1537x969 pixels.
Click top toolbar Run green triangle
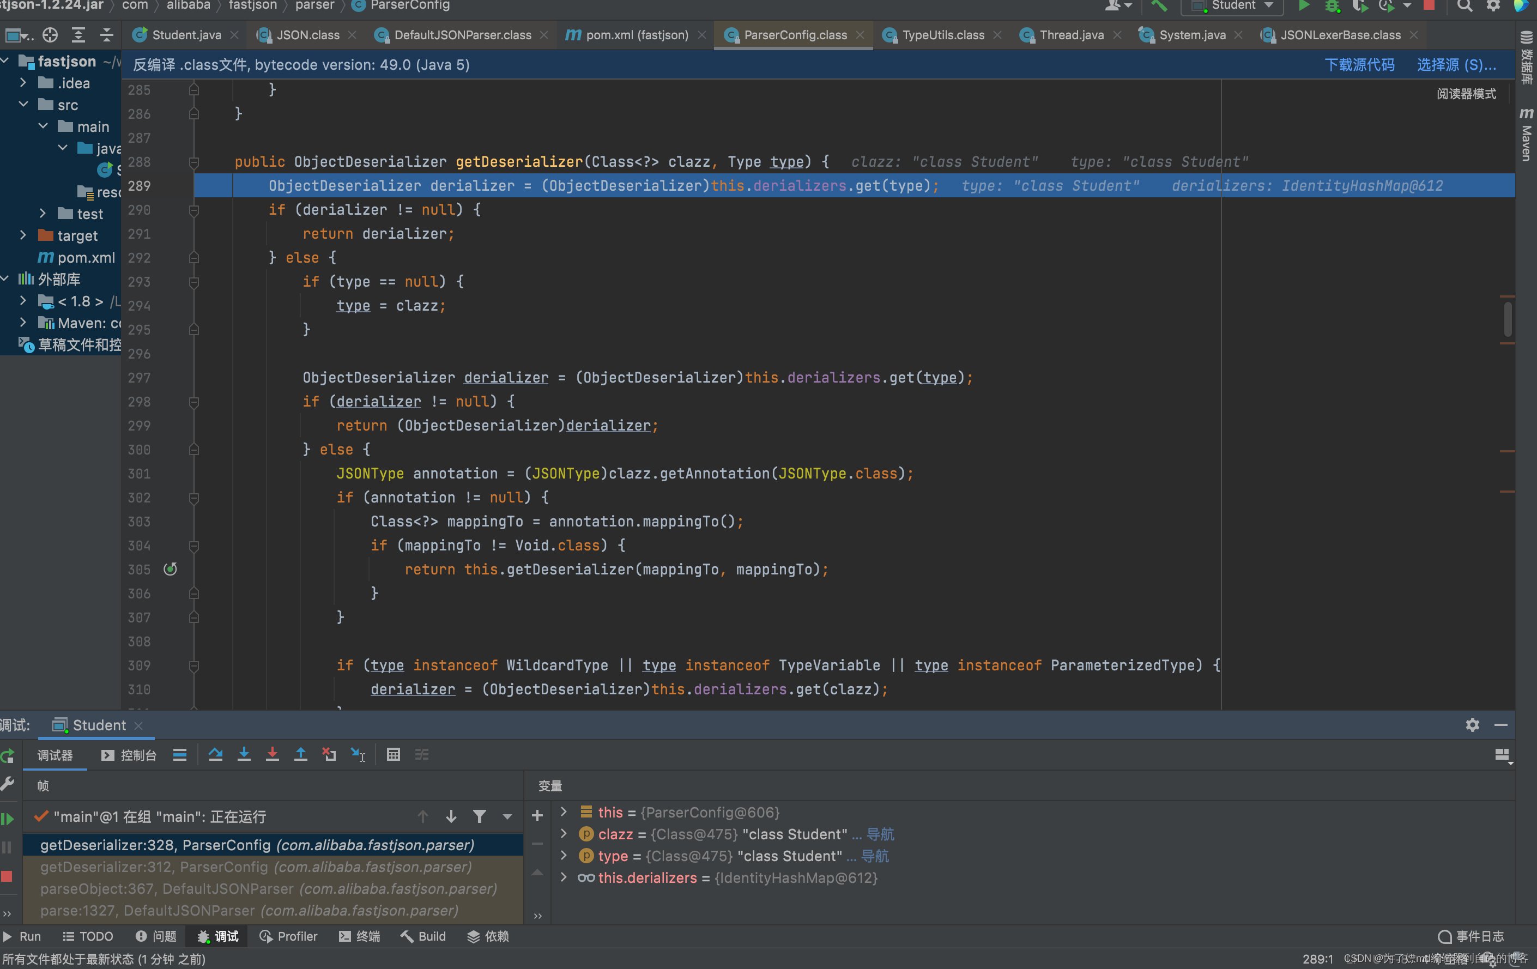[x=1304, y=6]
